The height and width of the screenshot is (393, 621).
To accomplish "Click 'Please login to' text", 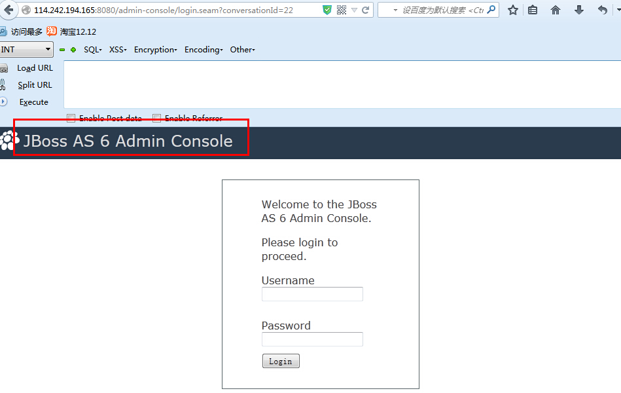I will (300, 243).
